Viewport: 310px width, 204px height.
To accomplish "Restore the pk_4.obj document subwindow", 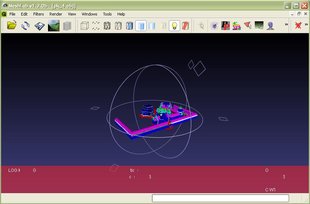I will [x=299, y=14].
